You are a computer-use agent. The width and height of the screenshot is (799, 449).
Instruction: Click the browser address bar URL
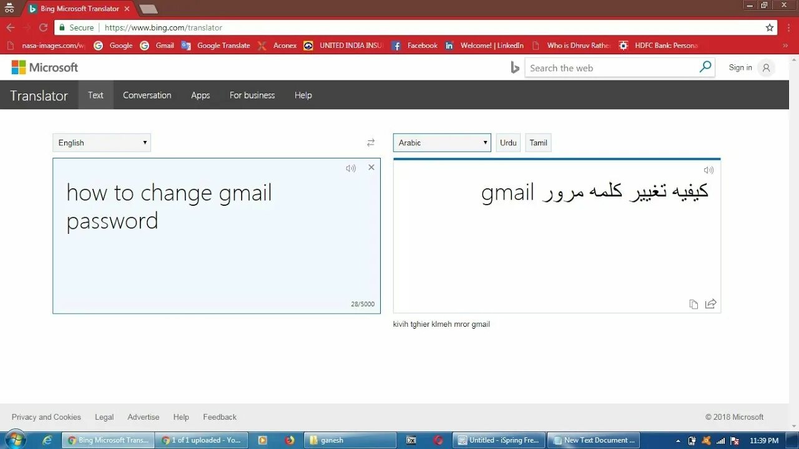click(164, 27)
